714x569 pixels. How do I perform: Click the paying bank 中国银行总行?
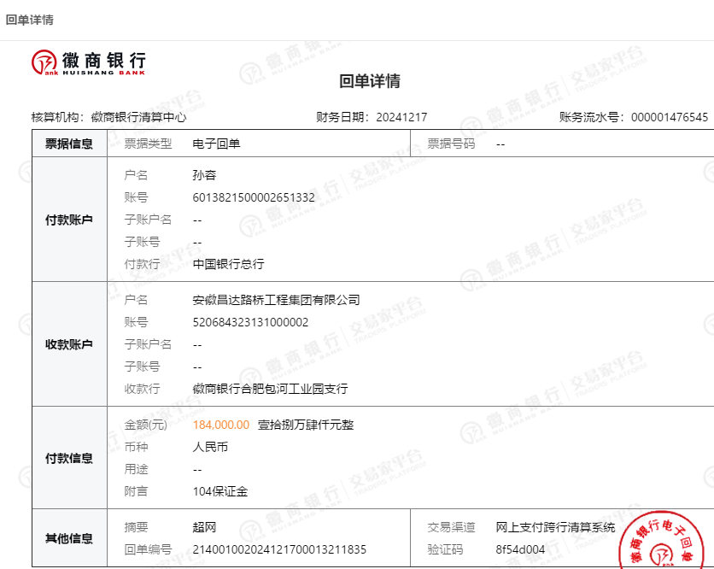point(229,264)
